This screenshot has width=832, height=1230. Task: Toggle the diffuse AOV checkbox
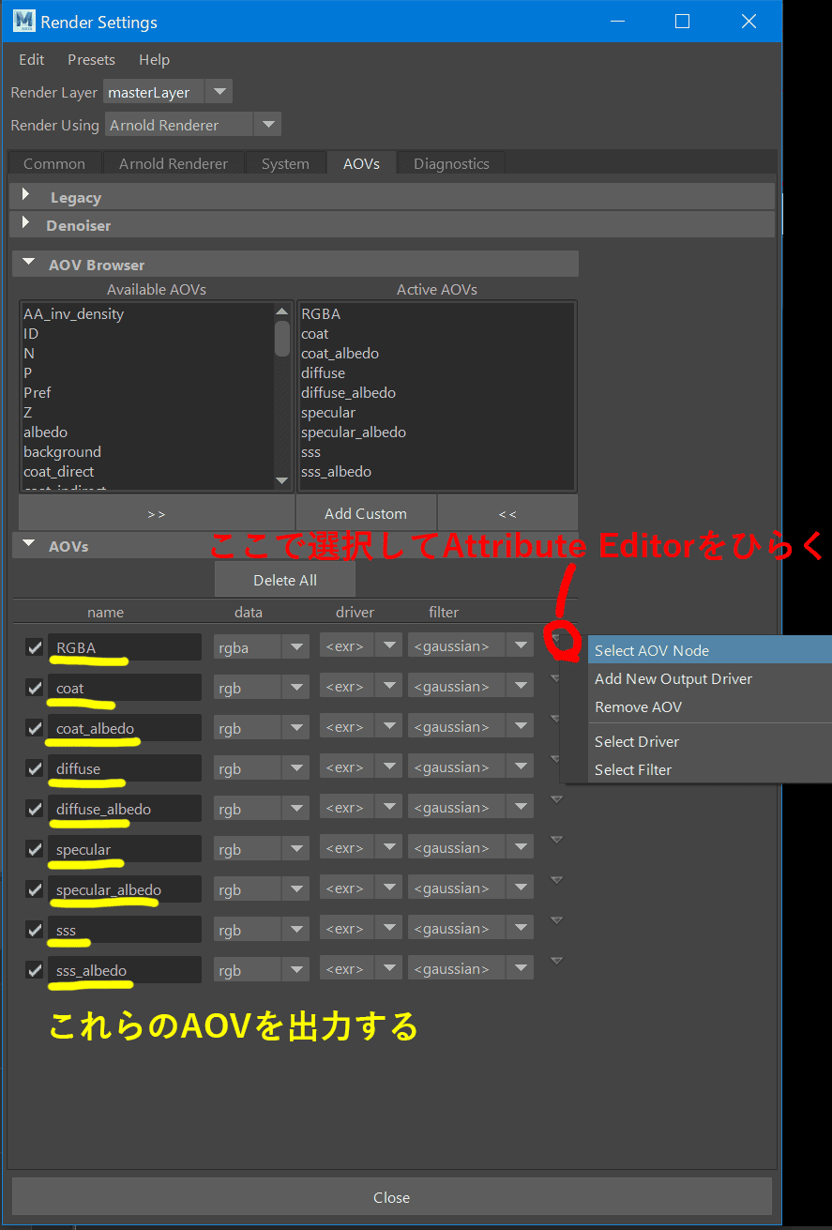[35, 768]
